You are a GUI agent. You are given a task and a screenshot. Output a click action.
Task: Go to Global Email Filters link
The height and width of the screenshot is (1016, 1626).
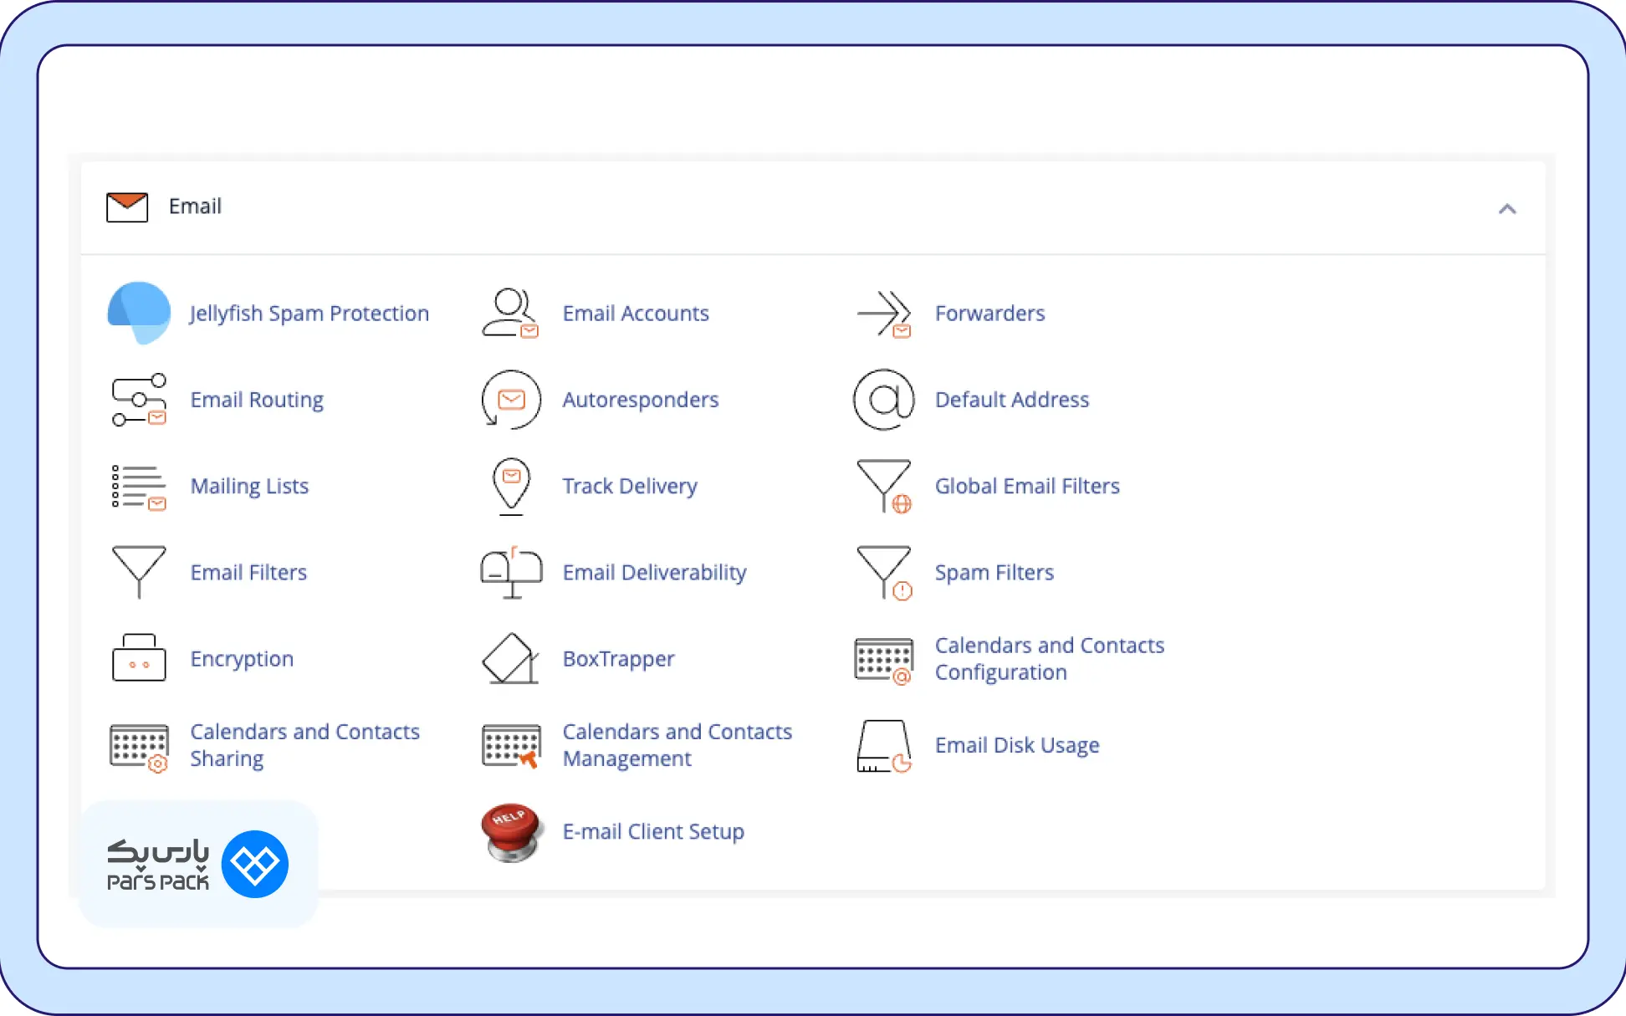click(x=1027, y=486)
